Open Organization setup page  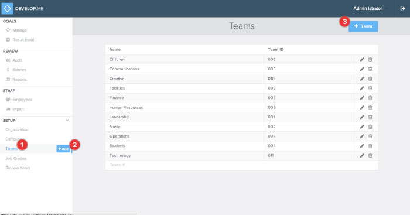coord(17,129)
